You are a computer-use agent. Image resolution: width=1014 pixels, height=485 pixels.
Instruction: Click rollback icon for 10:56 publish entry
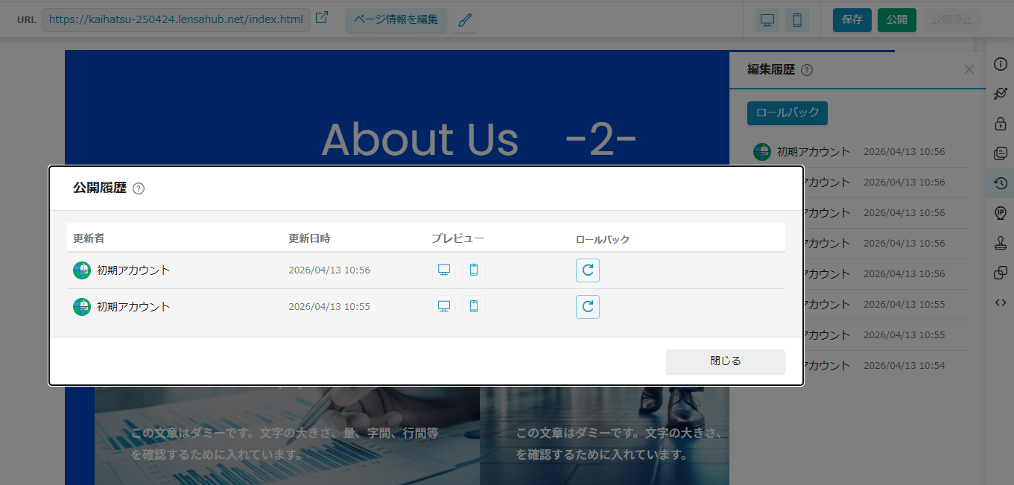point(587,270)
